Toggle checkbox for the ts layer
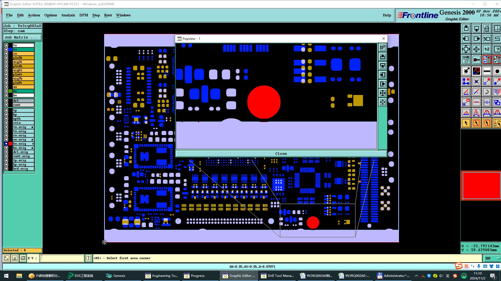 click(6, 49)
